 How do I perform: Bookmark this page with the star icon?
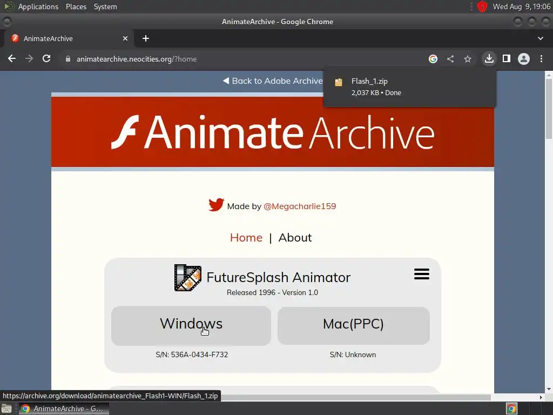click(468, 59)
